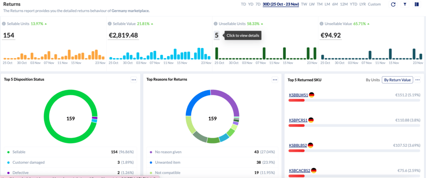Open SKU link KSBPCRS1
Screen dimensions: 426x178
(x=298, y=120)
